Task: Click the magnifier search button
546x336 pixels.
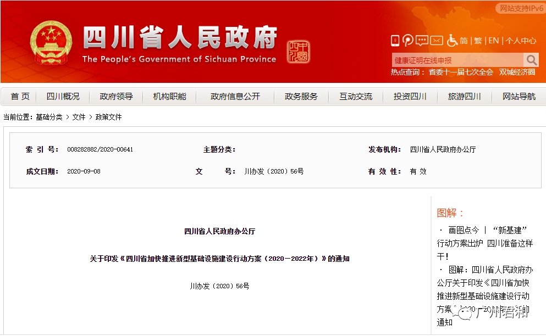Action: [531, 60]
